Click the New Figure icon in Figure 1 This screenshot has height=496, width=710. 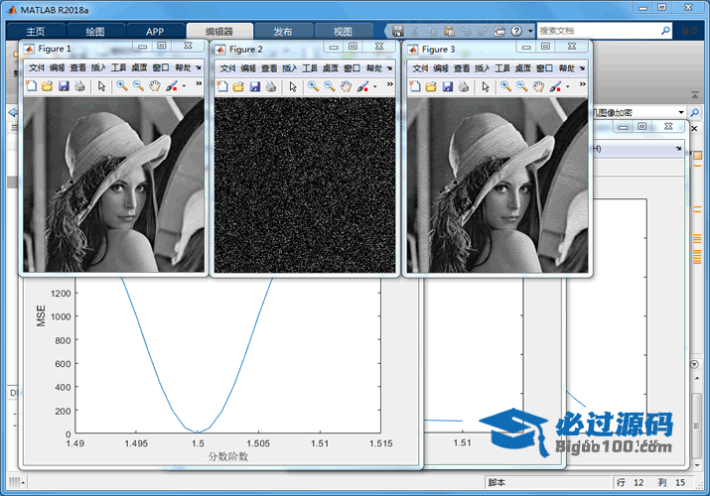(31, 86)
